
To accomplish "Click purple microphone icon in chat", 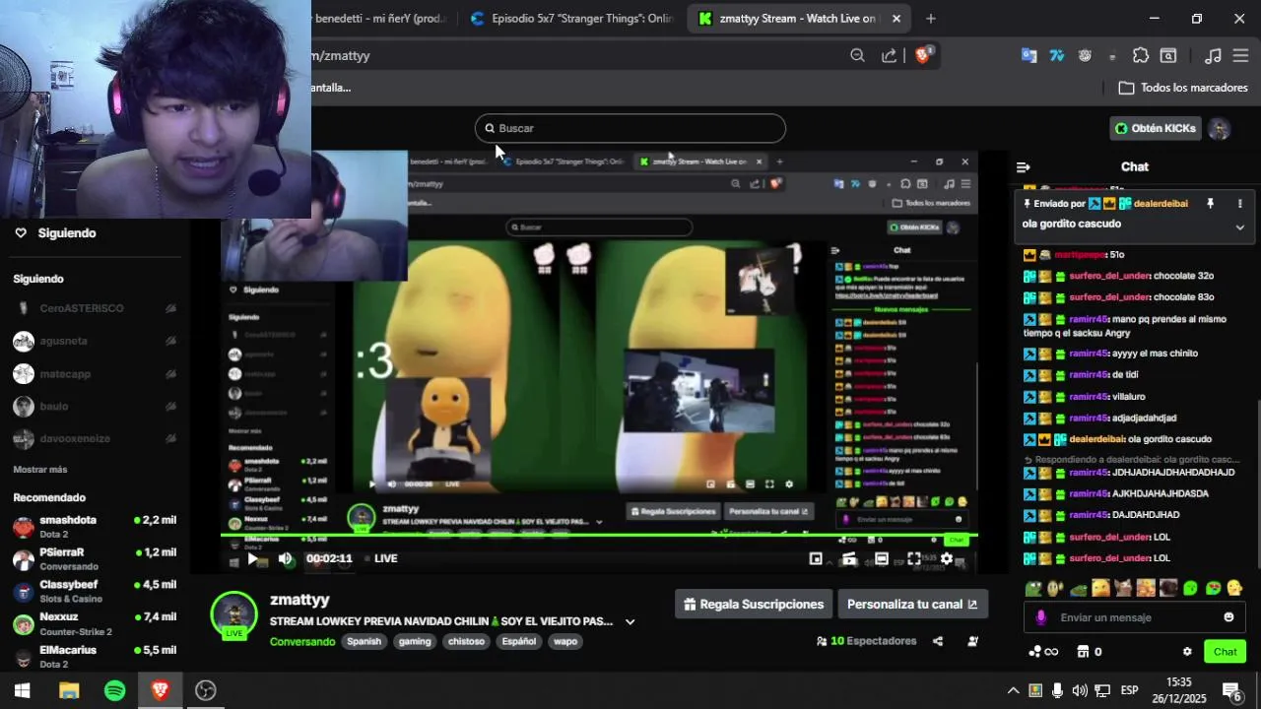I will (1041, 617).
